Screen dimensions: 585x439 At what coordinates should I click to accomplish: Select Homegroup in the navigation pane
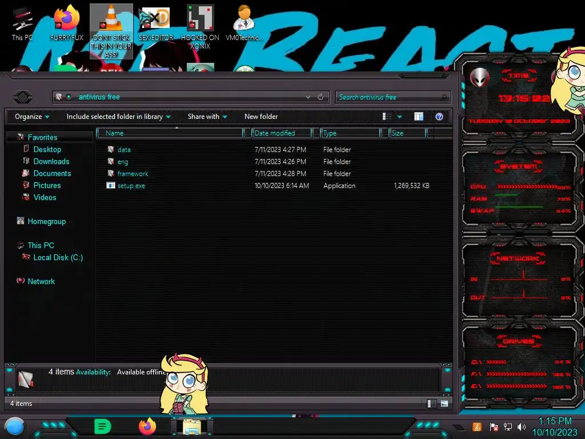click(x=47, y=221)
